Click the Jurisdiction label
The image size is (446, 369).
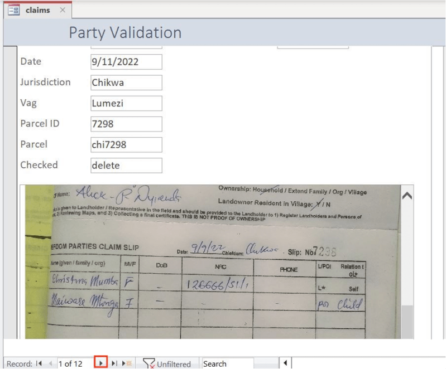46,82
